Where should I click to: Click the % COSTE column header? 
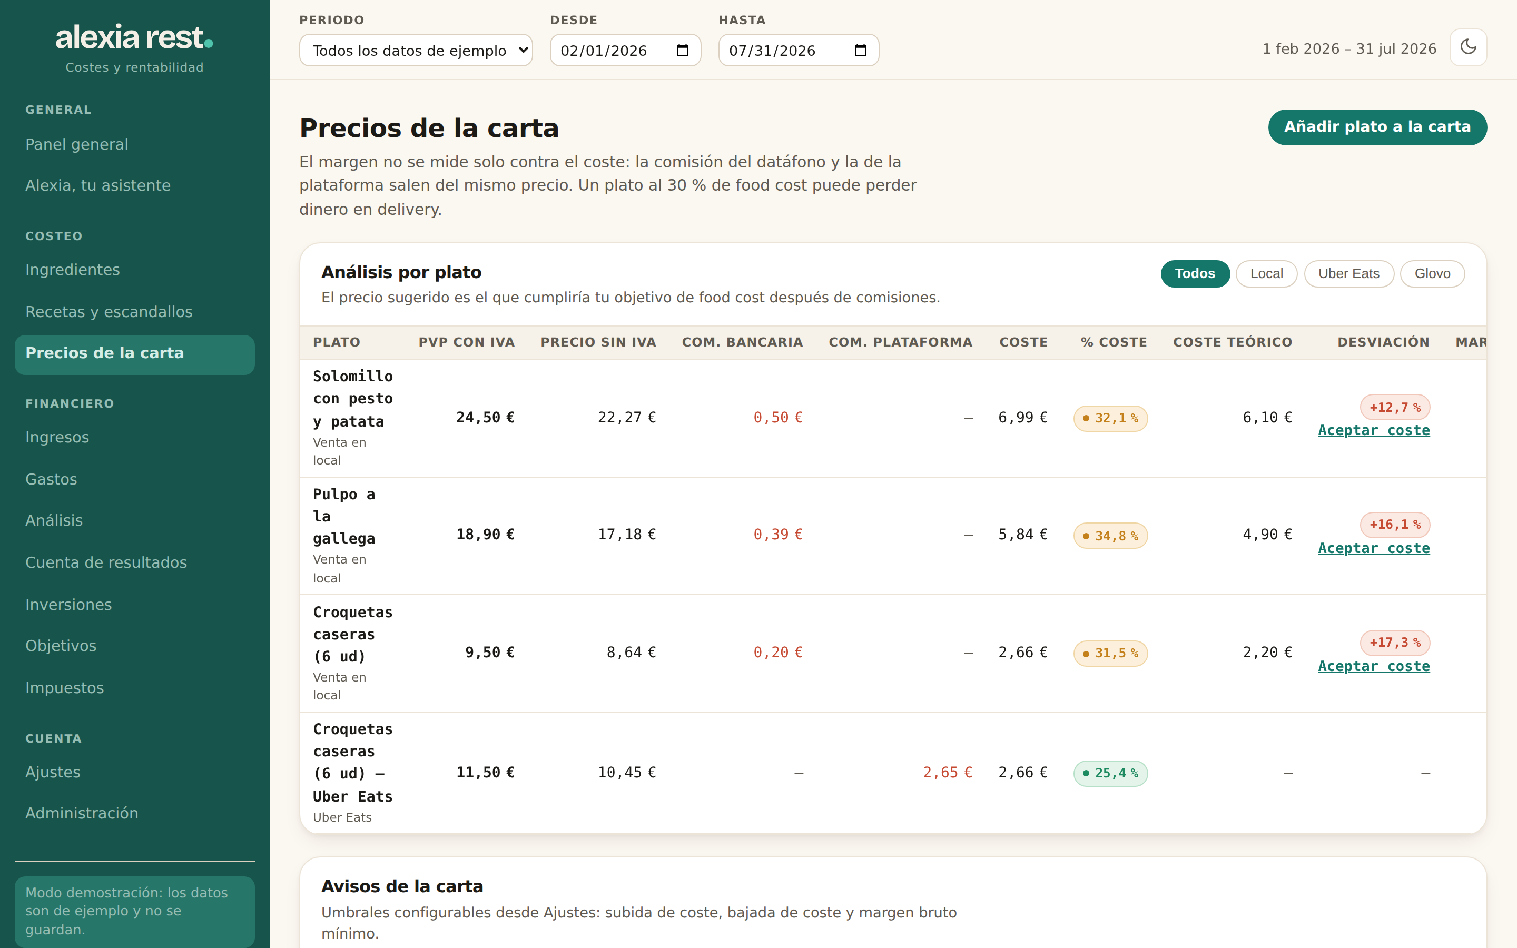click(1114, 342)
